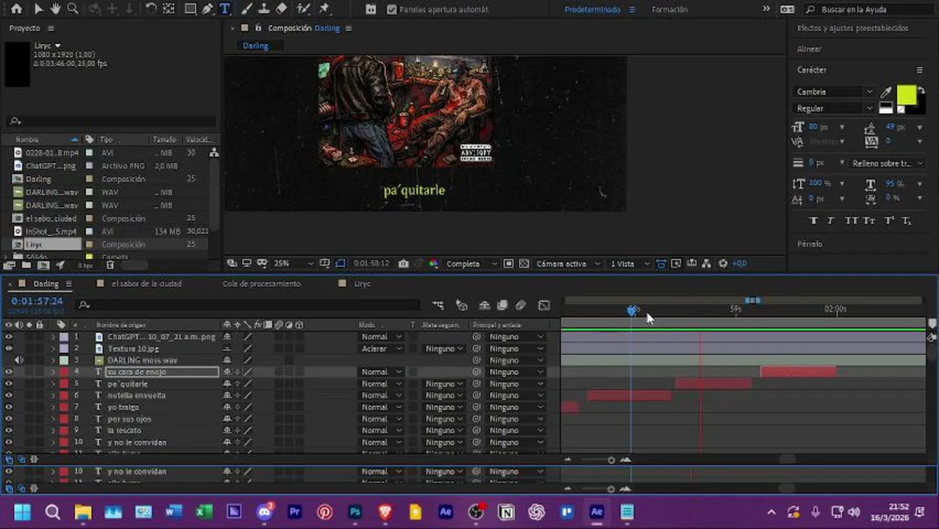939x529 pixels.
Task: Open the composition flowchart icon
Action: pos(706,263)
